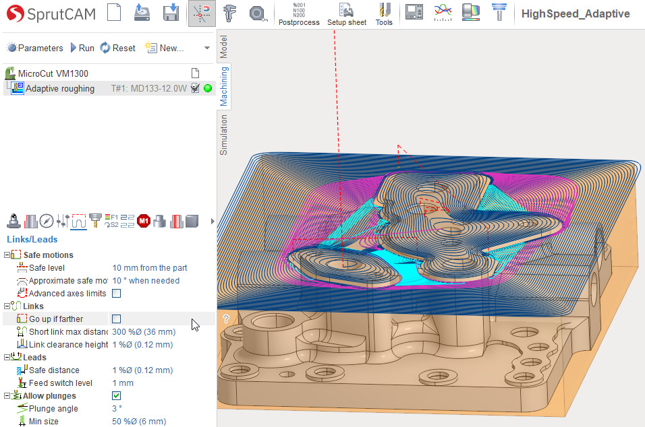
Task: Click the Links/Leads section heading
Action: coord(32,239)
